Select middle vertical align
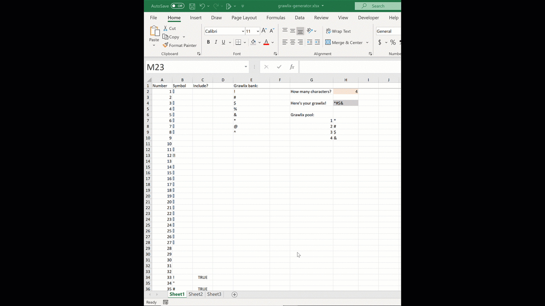 292,31
